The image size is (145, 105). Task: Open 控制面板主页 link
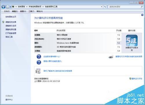11,17
